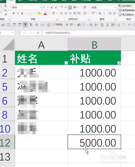Screen dimensions: 135x167
Task: Toggle center text horizontally
Action: (66, 13)
